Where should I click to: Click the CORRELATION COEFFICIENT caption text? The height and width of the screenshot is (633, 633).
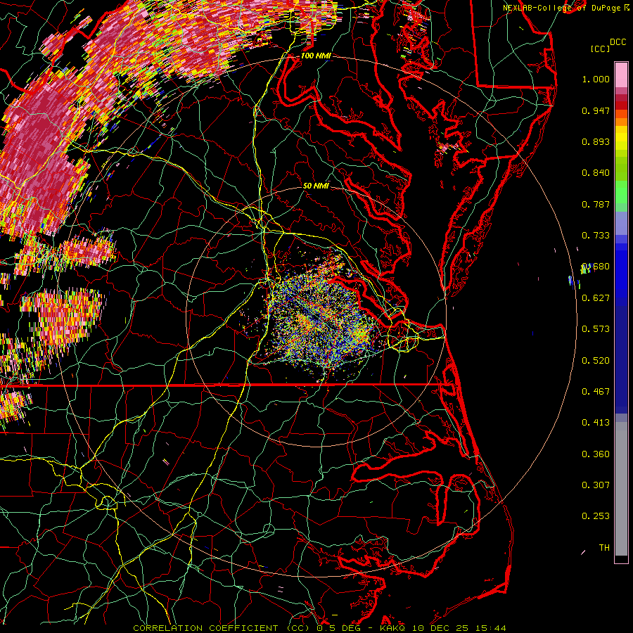click(x=205, y=628)
